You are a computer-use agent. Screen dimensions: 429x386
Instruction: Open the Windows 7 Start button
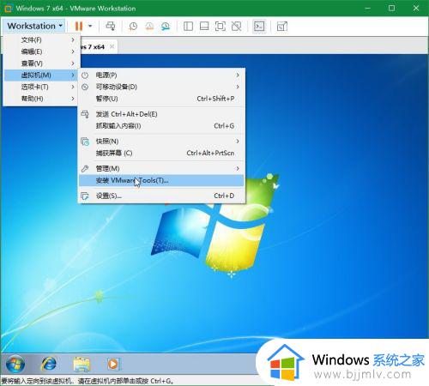[x=15, y=364]
